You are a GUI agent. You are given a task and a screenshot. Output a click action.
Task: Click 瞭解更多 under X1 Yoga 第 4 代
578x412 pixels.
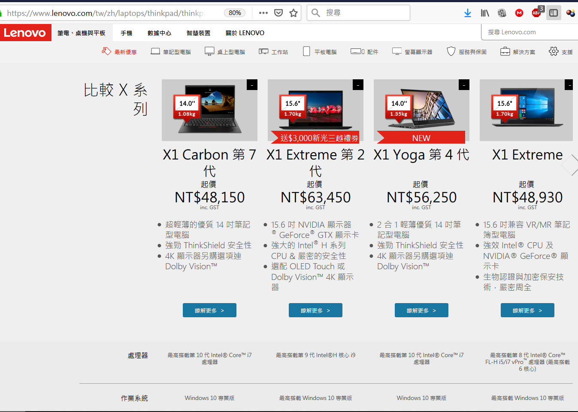(x=421, y=310)
